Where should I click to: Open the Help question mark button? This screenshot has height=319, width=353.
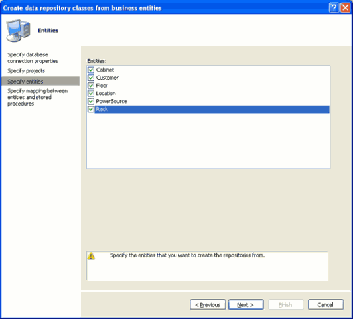coord(334,8)
